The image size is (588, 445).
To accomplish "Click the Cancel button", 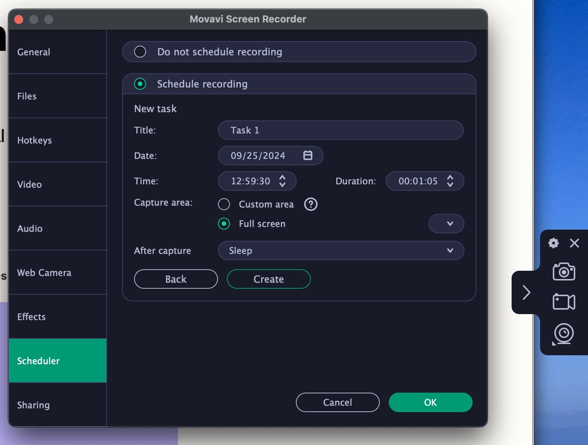I will click(338, 402).
